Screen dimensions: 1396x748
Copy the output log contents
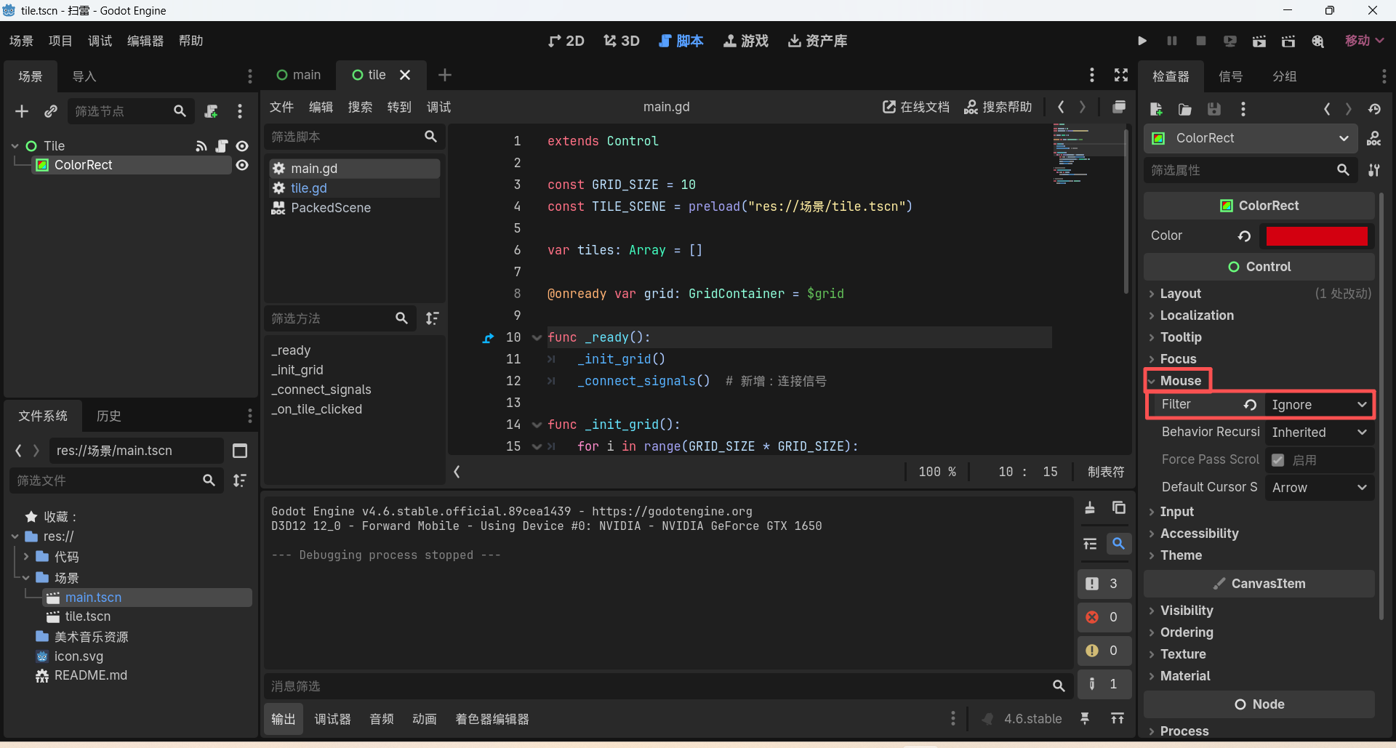[x=1119, y=507]
